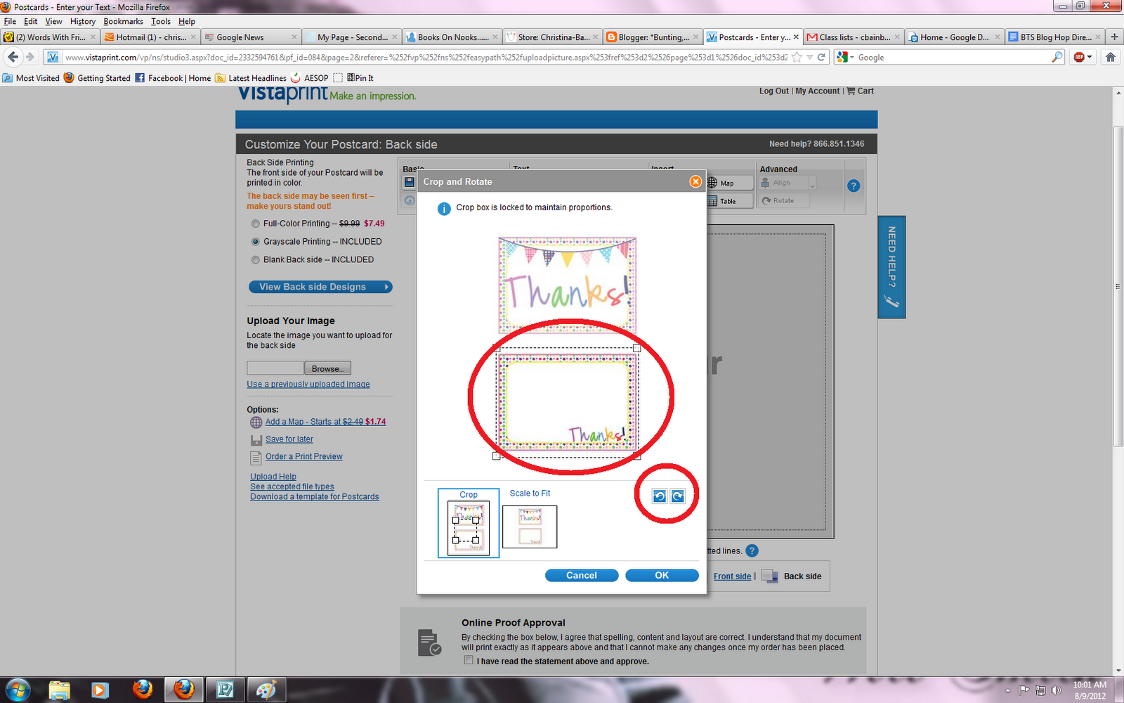
Task: Download a template for Postcards link
Action: tap(315, 496)
